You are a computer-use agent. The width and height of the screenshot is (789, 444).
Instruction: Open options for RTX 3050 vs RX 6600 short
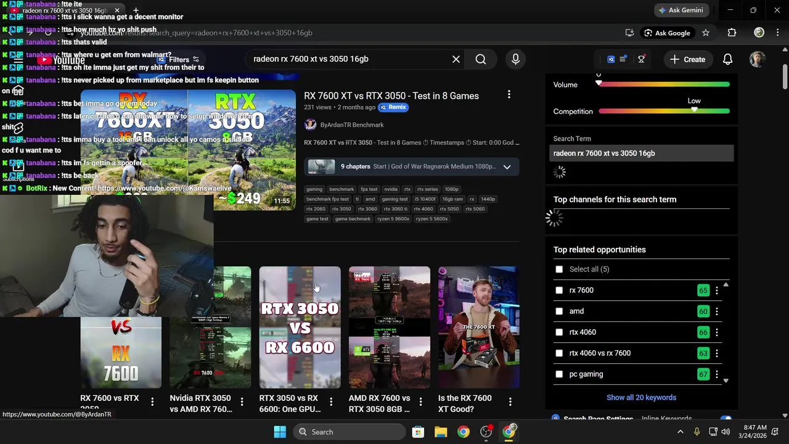[331, 401]
